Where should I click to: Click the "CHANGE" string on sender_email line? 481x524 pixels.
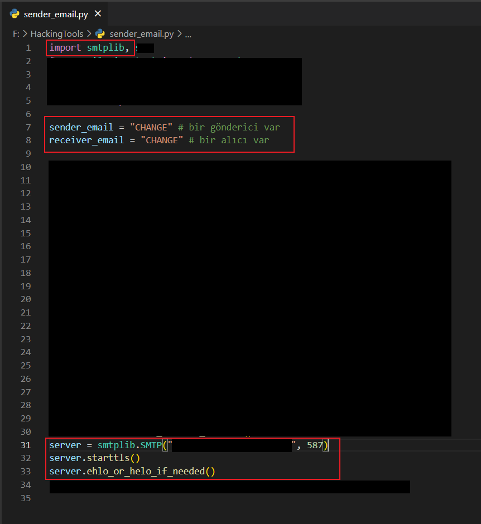[152, 127]
